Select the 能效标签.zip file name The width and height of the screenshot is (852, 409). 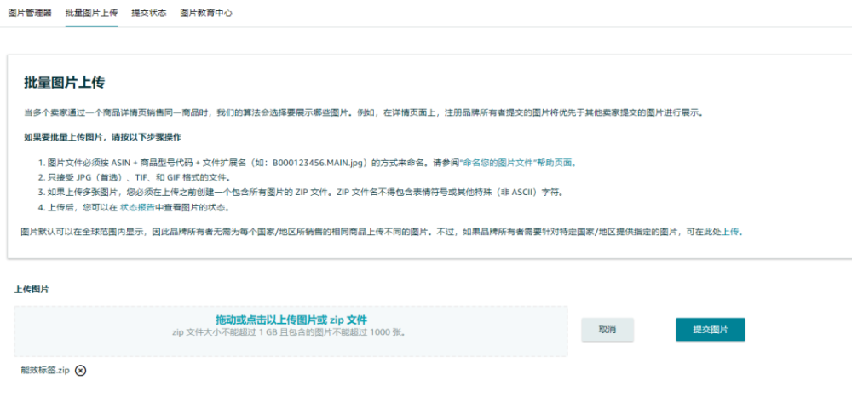click(x=45, y=371)
